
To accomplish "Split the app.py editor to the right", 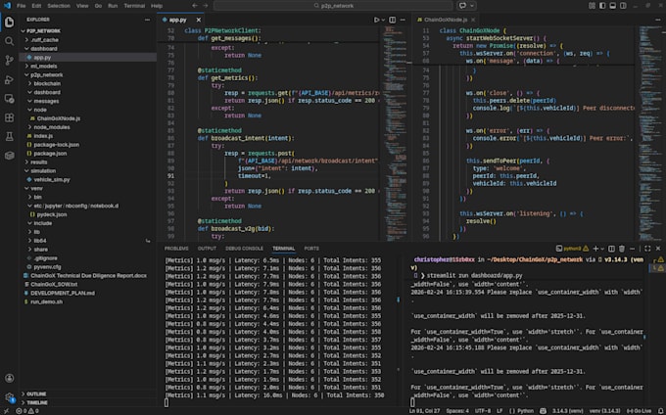I will click(x=393, y=20).
